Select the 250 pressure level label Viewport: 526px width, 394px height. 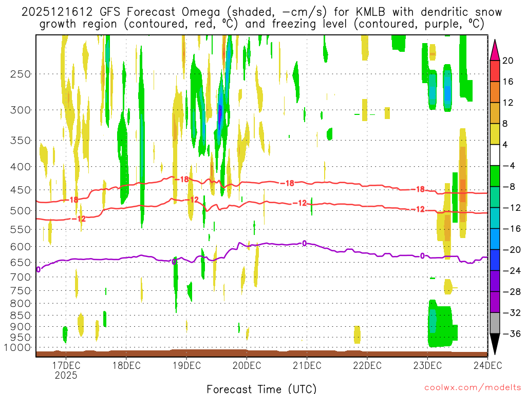pos(20,74)
